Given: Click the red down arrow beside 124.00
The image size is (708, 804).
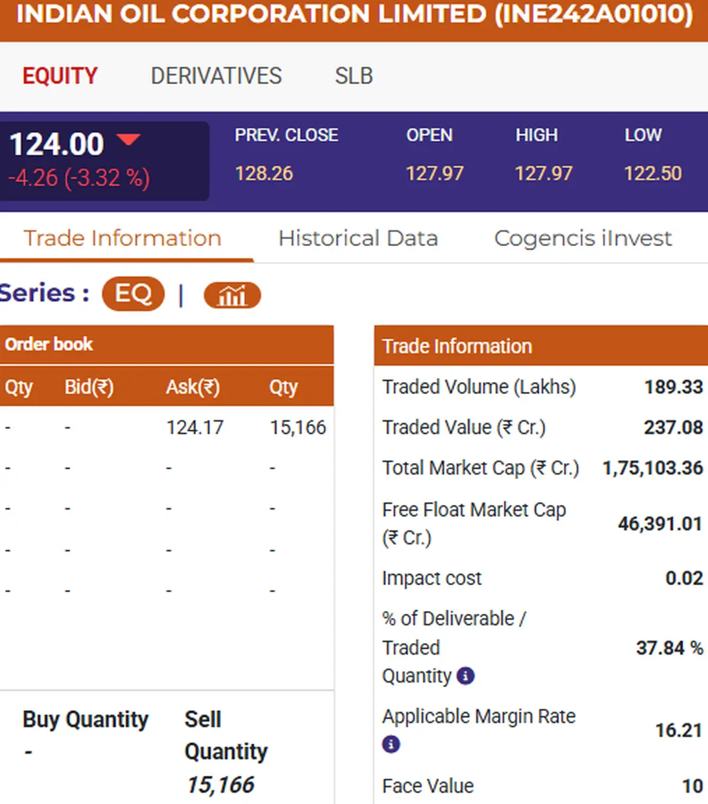Looking at the screenshot, I should pyautogui.click(x=128, y=140).
